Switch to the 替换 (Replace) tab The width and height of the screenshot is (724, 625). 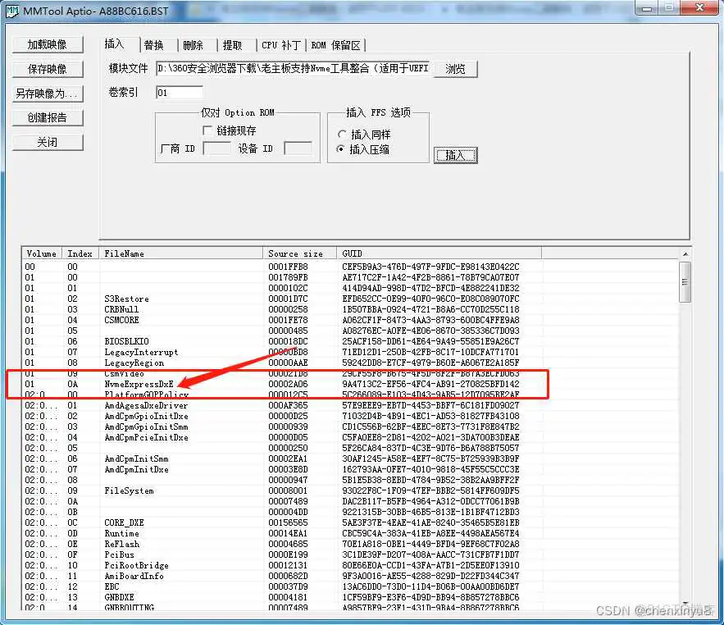[x=156, y=45]
